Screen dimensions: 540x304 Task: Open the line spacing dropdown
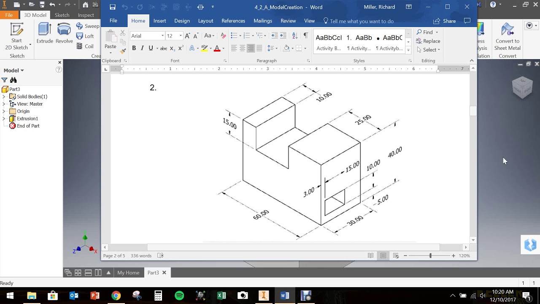[x=272, y=48]
